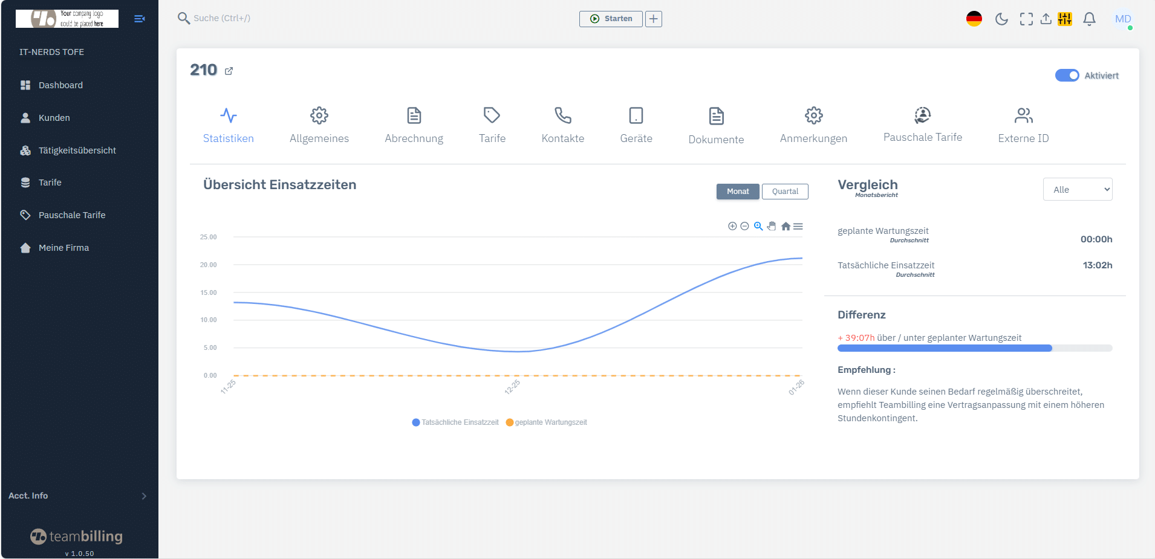Screen dimensions: 1155x559
Task: Click the chart zoom-in plus icon
Action: pyautogui.click(x=732, y=226)
